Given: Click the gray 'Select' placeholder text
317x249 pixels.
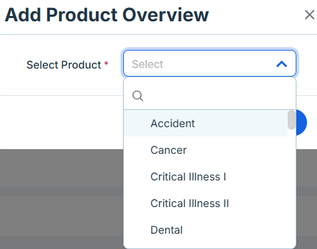Looking at the screenshot, I should coord(148,64).
